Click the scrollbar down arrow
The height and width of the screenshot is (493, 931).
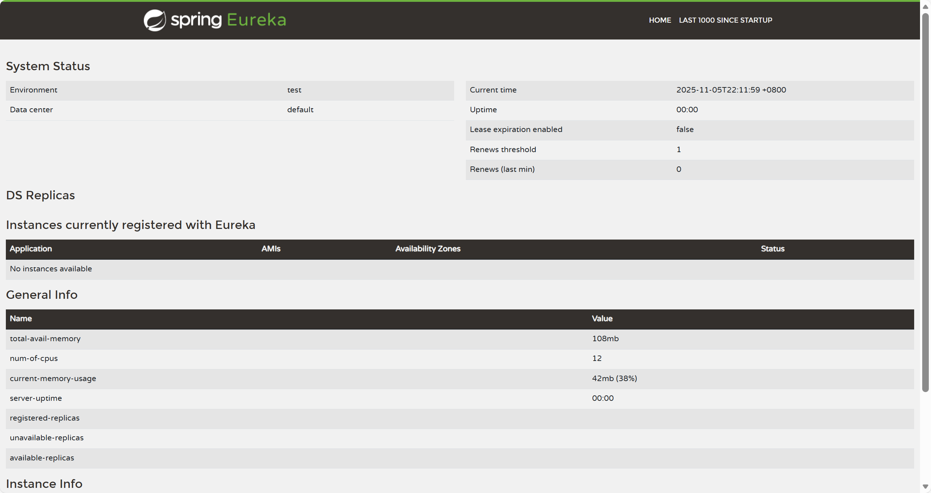926,486
